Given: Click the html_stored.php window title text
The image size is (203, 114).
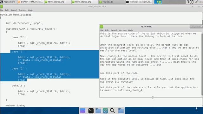Looking at the screenshot, I should pyautogui.click(x=97, y=6).
